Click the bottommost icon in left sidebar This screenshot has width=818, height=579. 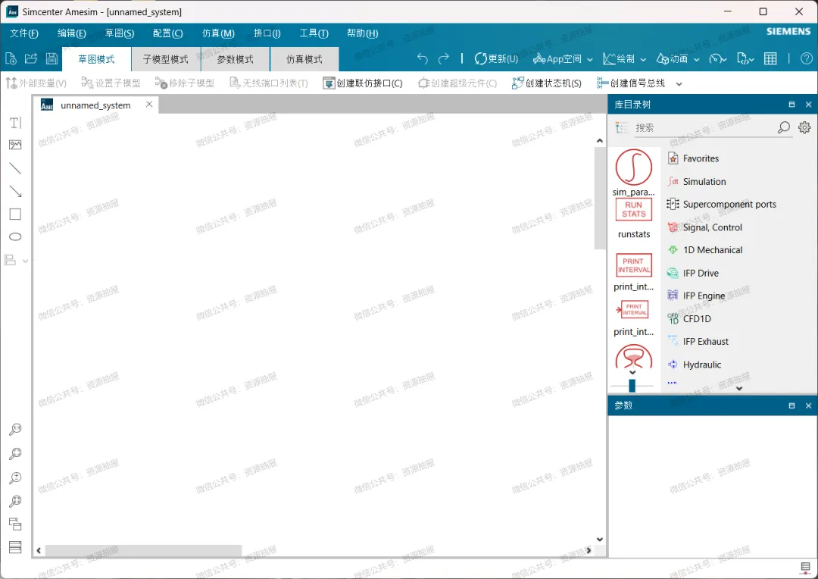[15, 546]
